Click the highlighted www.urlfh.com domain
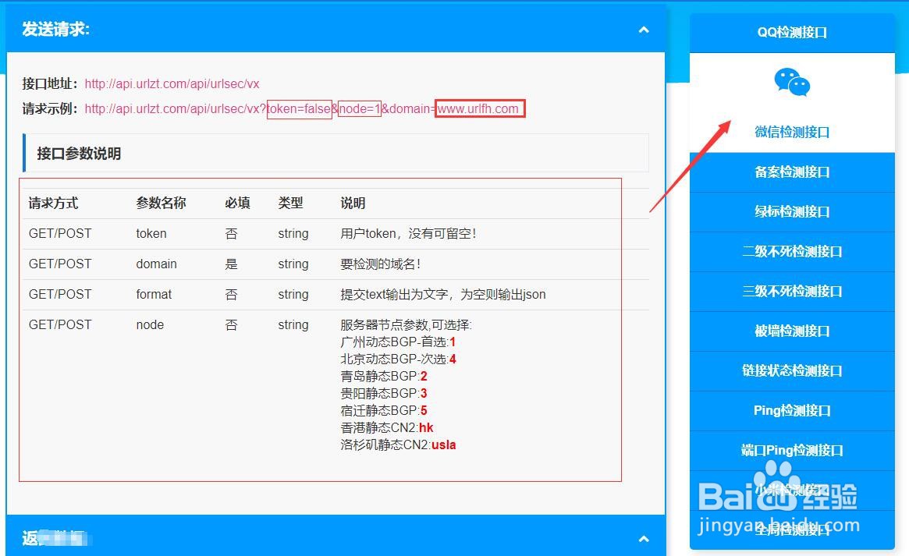 click(x=480, y=108)
